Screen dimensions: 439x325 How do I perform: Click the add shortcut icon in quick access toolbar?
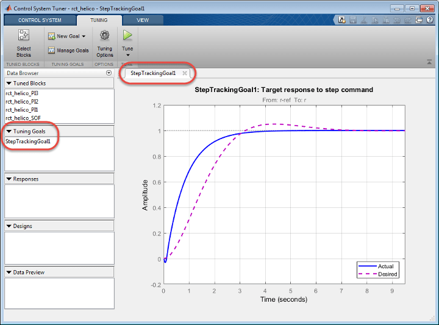[x=341, y=20]
